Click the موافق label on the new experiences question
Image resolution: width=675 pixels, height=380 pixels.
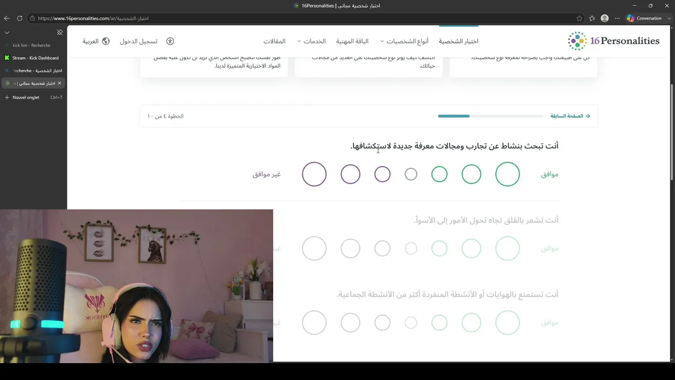pyautogui.click(x=549, y=174)
